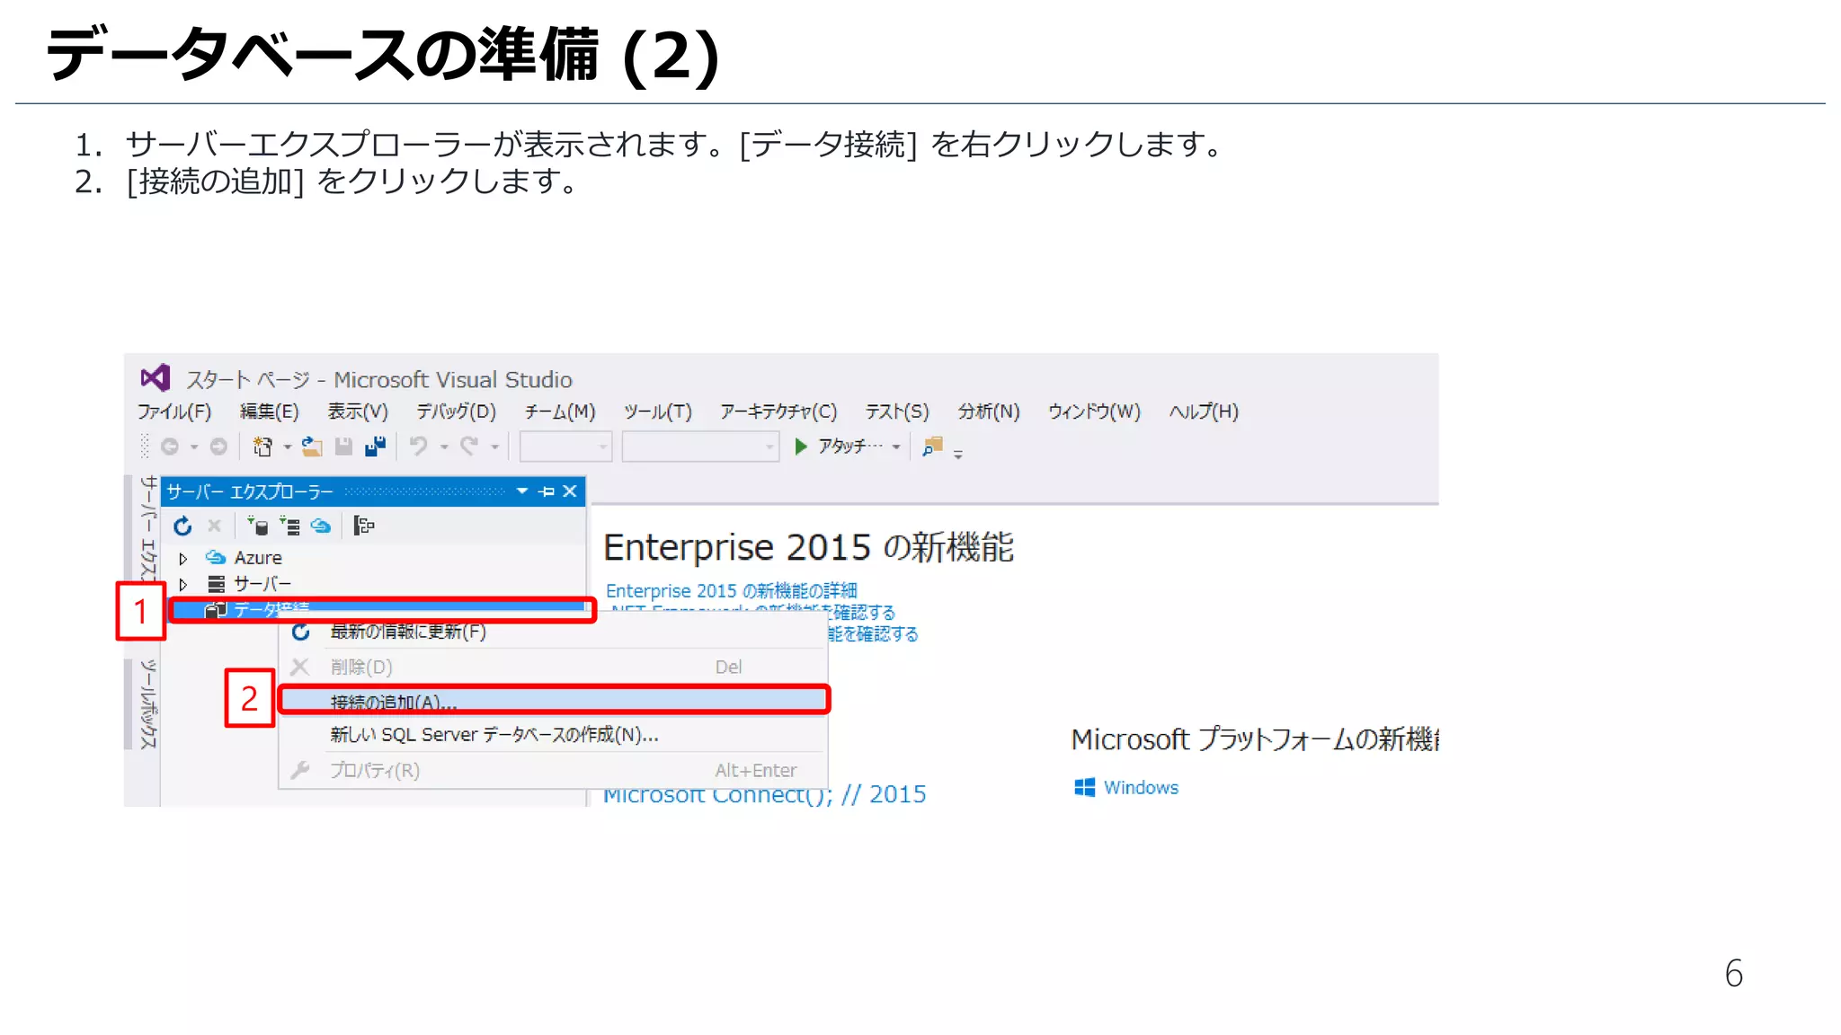Click the Navigate Backward toolbar icon
The height and width of the screenshot is (1035, 1841).
pyautogui.click(x=169, y=447)
